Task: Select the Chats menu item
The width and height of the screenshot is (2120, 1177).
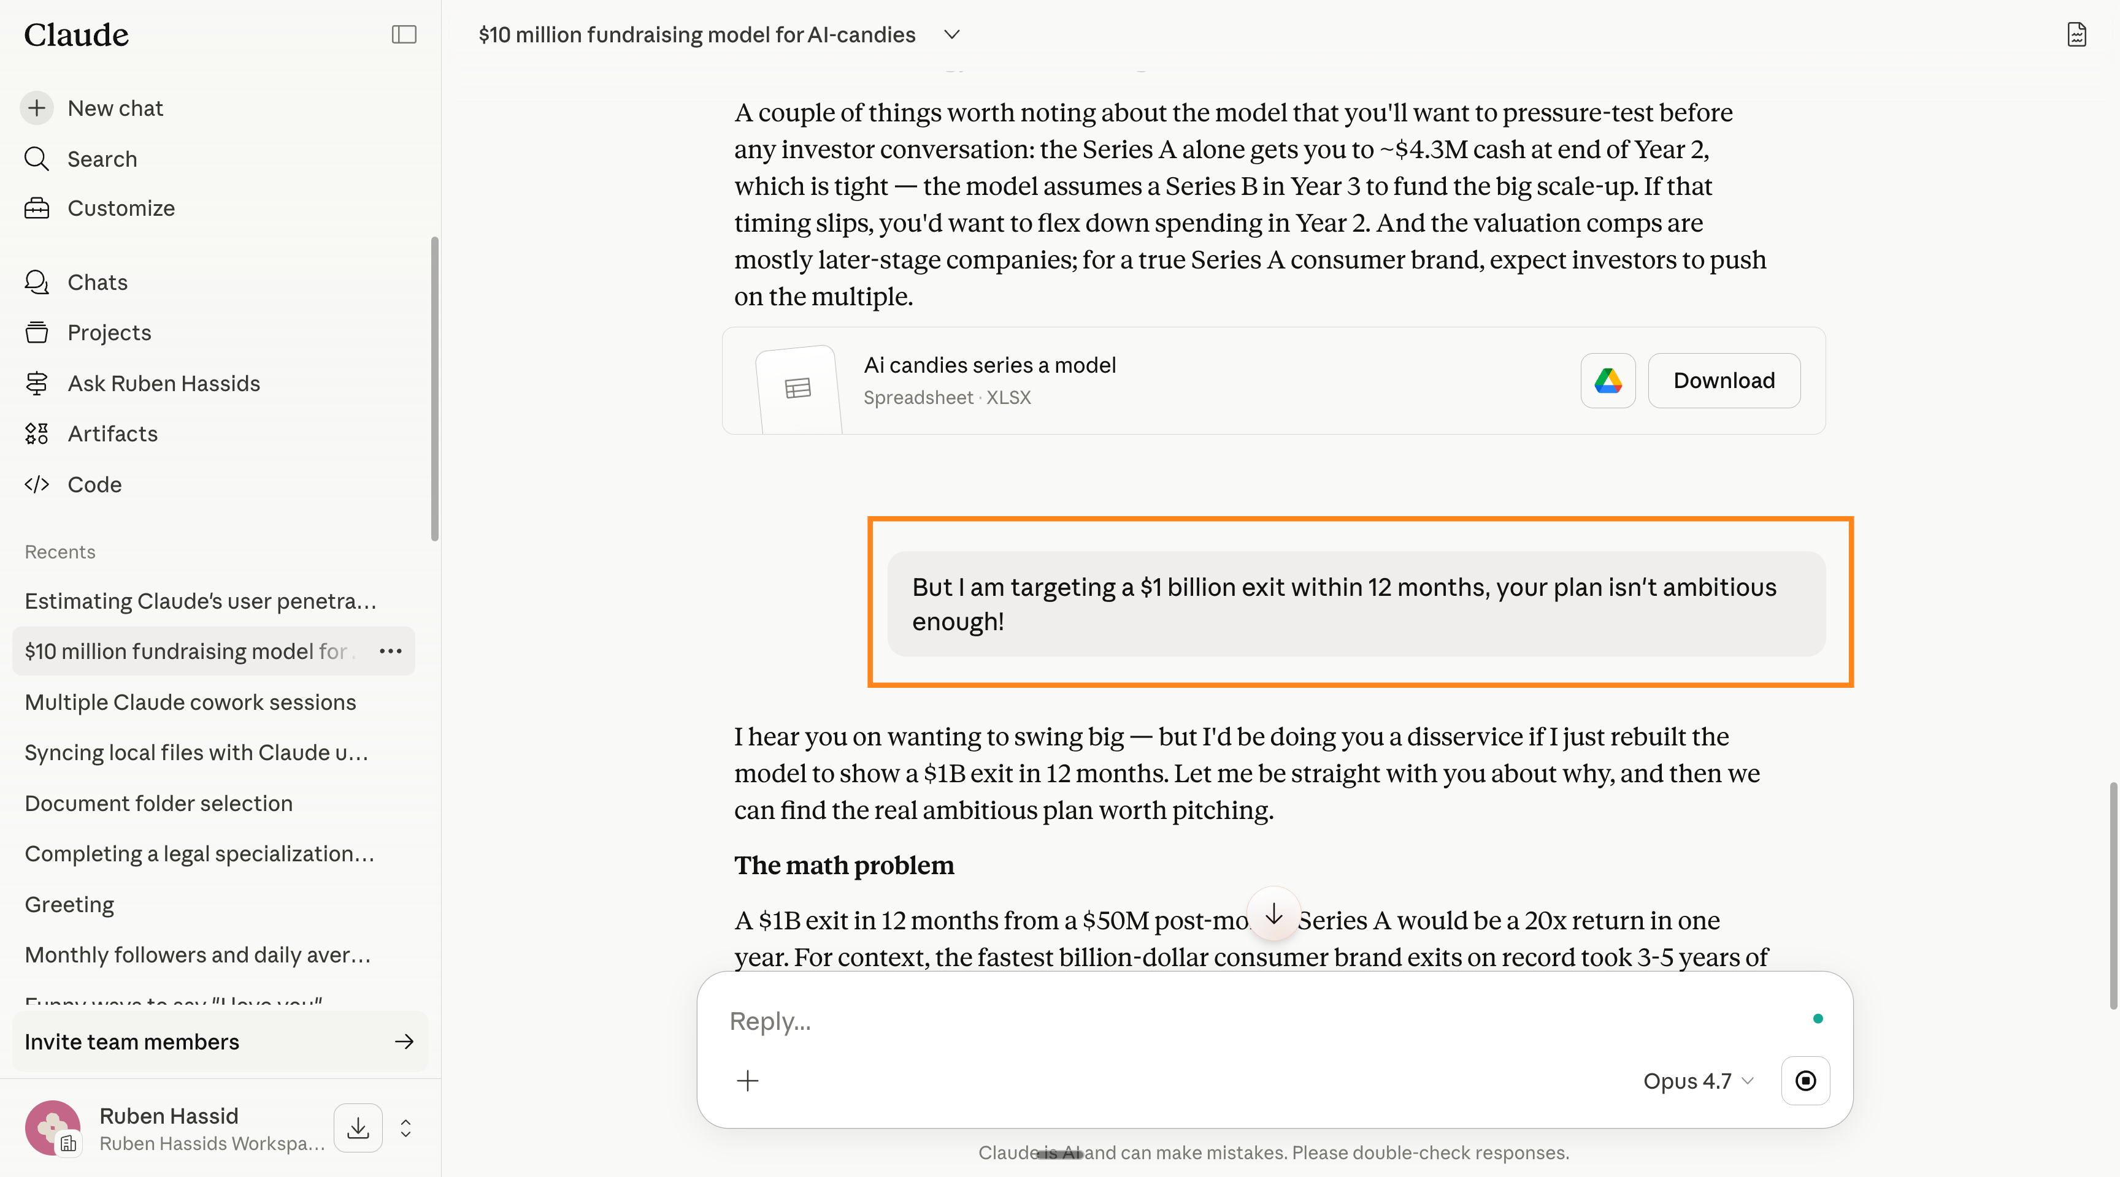Action: tap(98, 282)
